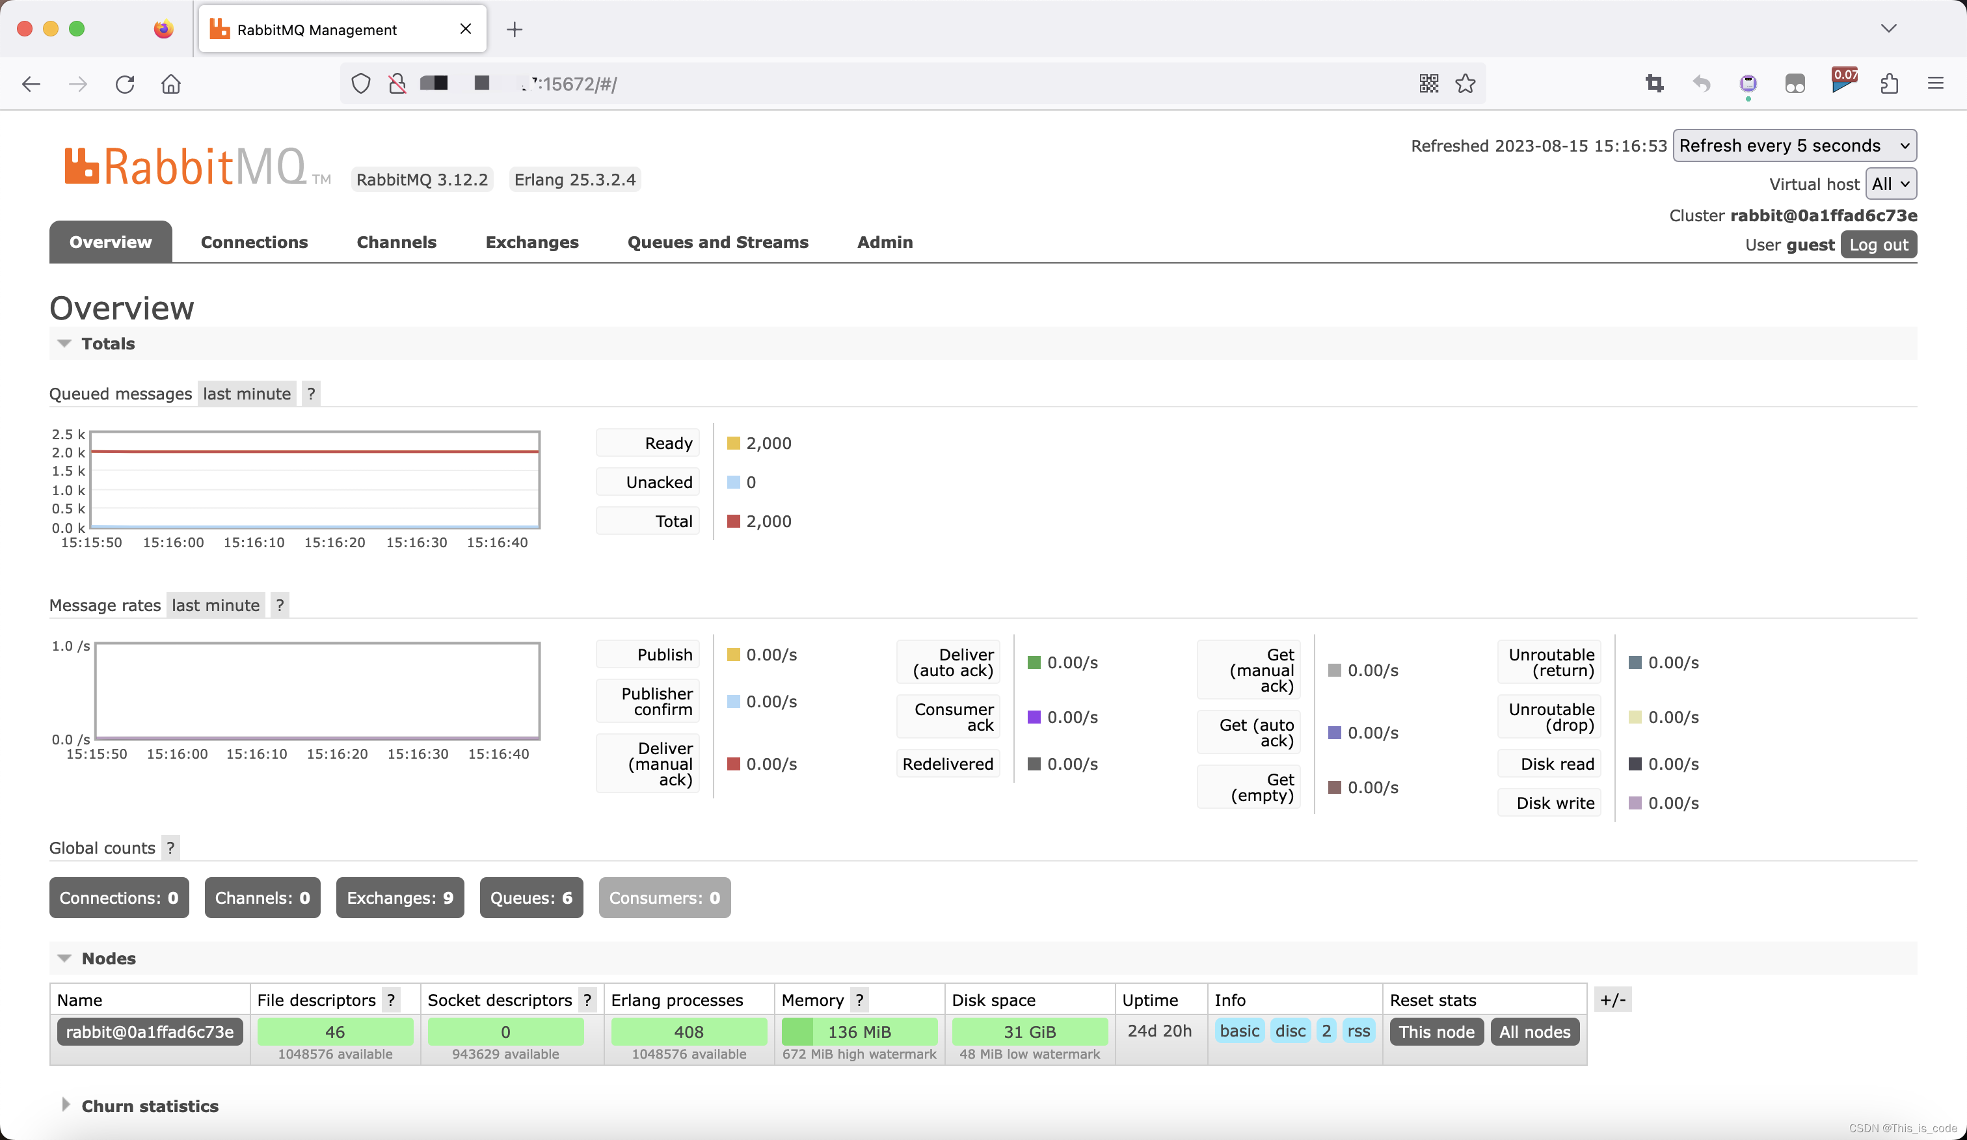Click the 31 GiB disk space cell
Viewport: 1967px width, 1140px height.
1030,1032
